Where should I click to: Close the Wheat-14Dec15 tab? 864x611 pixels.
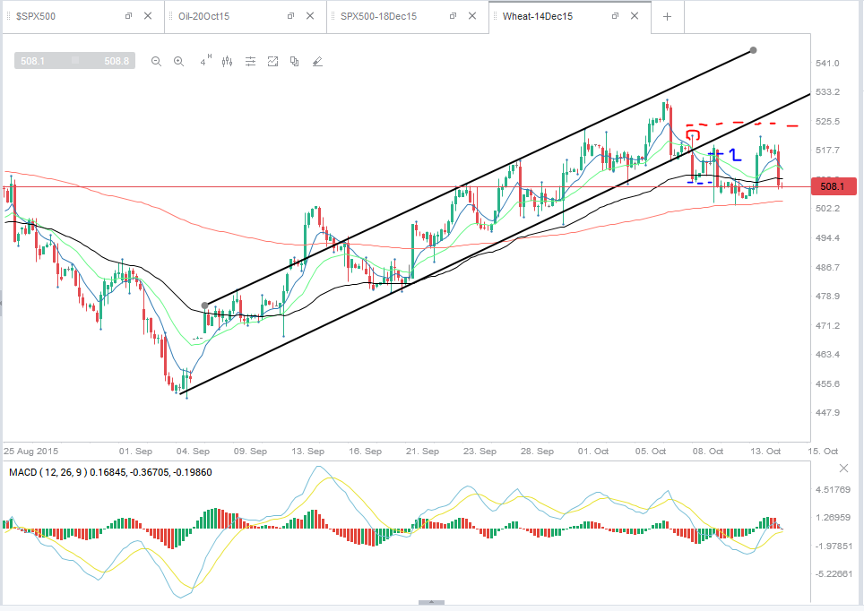(x=635, y=16)
